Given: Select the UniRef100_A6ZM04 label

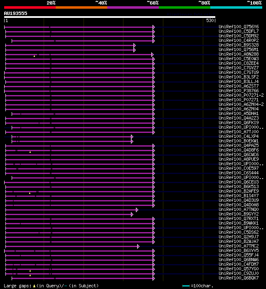Looking at the screenshot, I should 239,109.
